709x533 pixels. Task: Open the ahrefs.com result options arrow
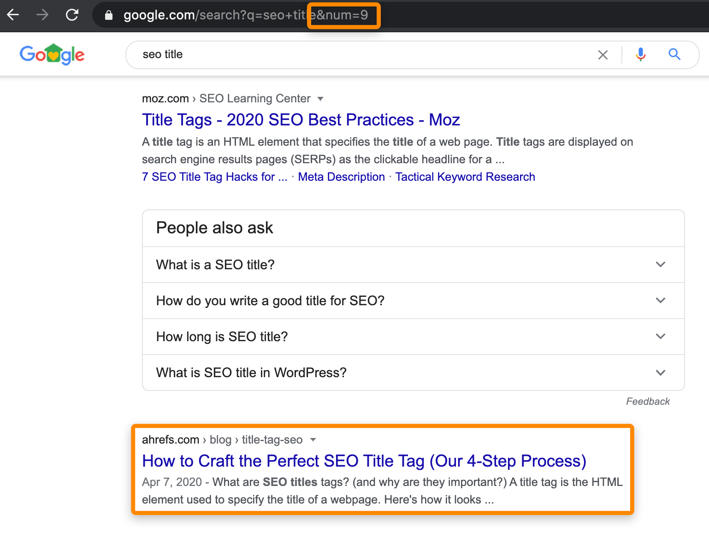(x=313, y=440)
